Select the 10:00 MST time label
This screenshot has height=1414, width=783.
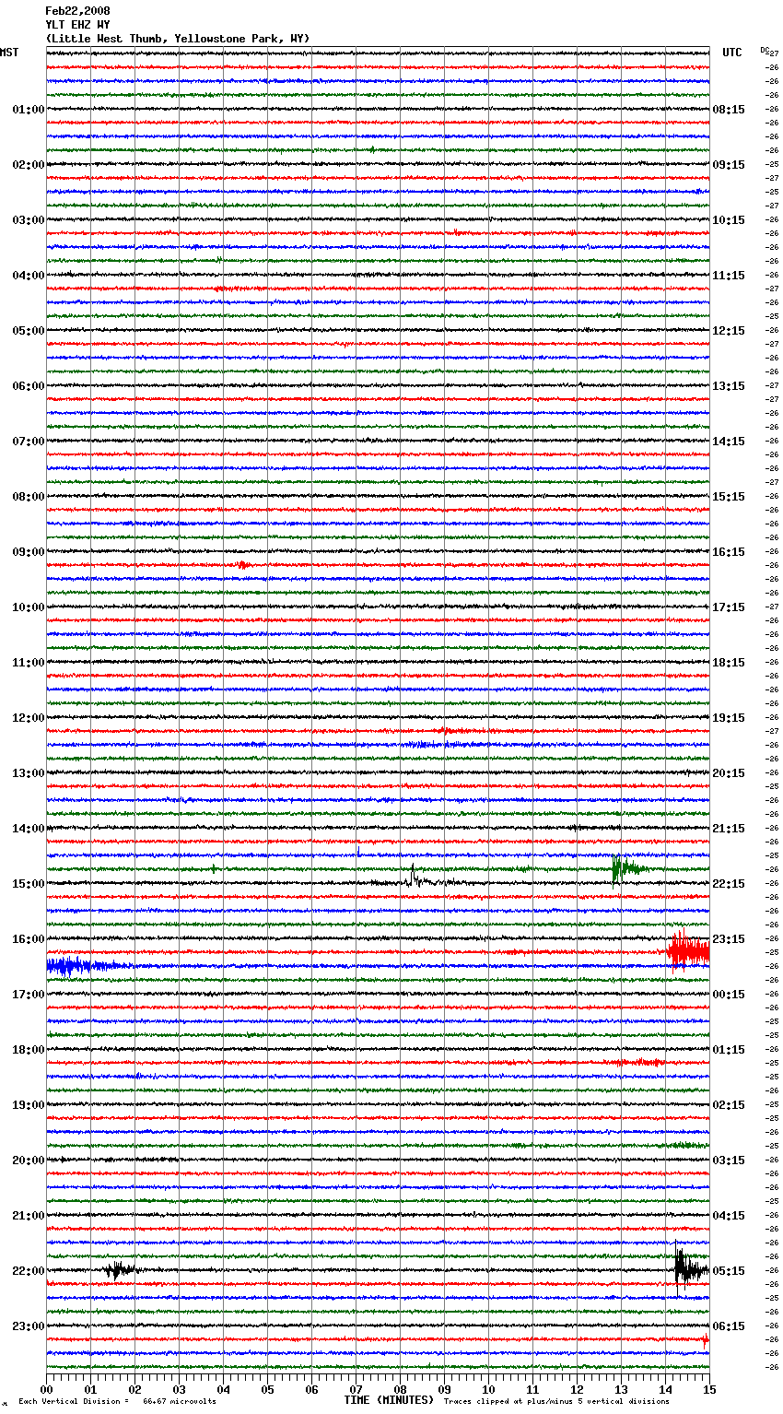29,607
